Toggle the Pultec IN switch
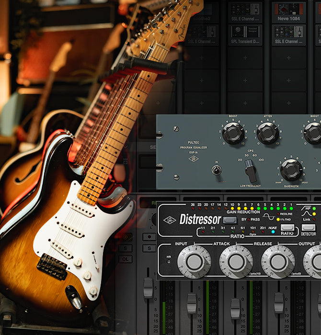 pyautogui.click(x=217, y=170)
